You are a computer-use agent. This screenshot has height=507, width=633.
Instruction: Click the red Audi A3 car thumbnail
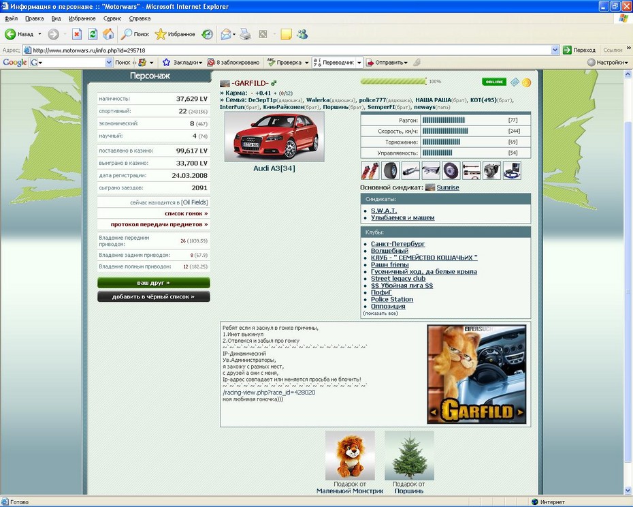(274, 137)
